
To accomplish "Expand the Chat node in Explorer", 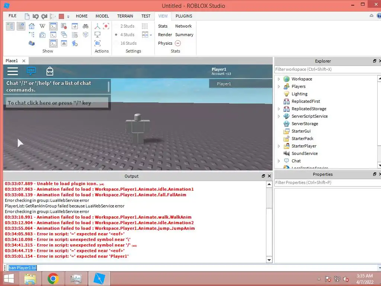I will click(x=279, y=161).
